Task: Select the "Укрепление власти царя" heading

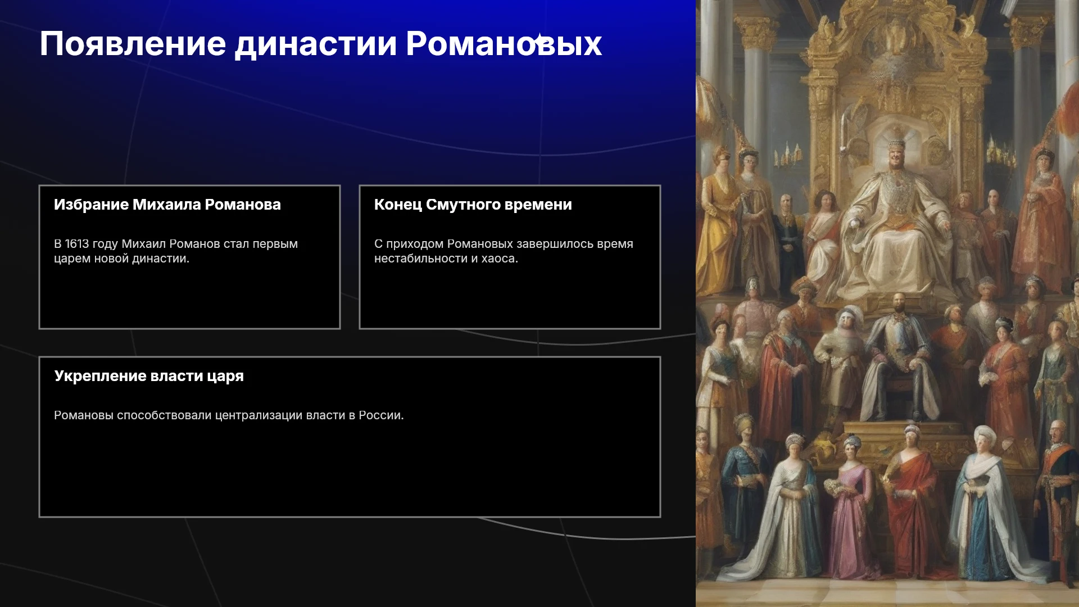Action: (149, 376)
